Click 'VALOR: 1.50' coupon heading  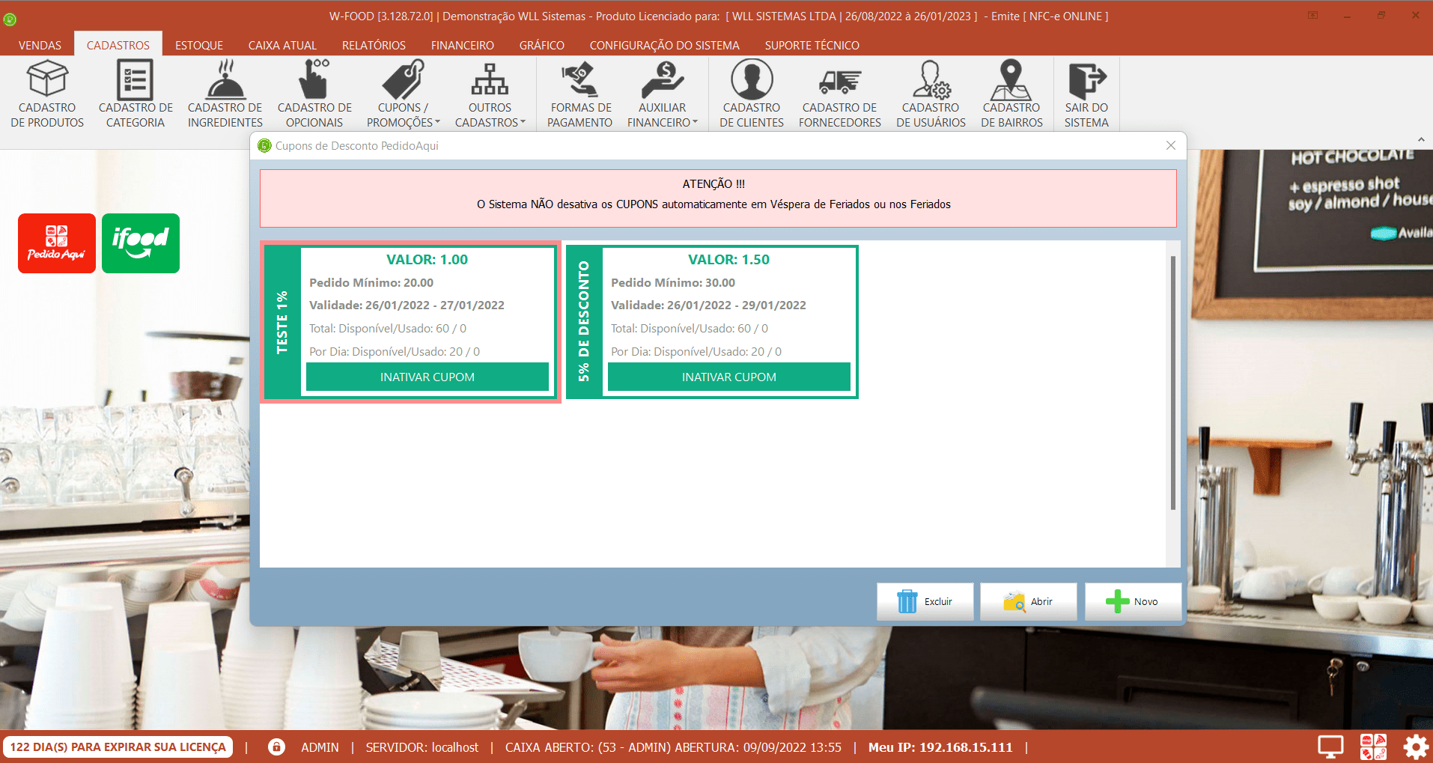pos(729,260)
